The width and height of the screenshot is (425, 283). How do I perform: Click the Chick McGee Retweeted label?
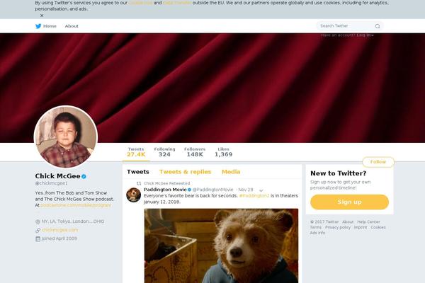[x=166, y=183]
